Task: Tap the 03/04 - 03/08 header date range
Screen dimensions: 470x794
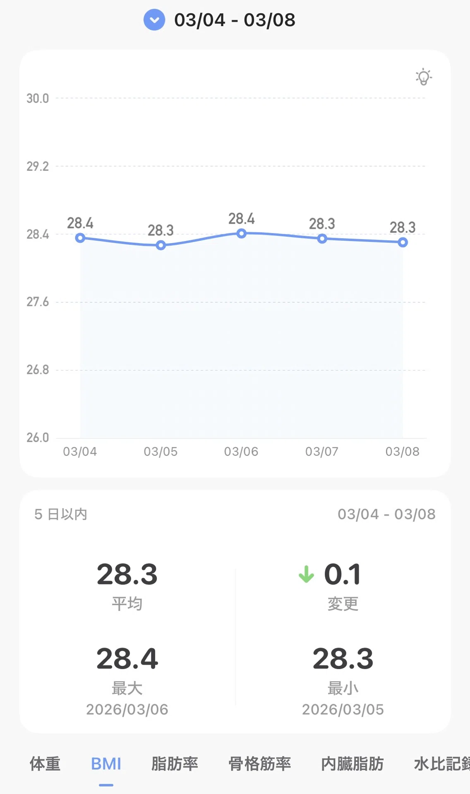Action: [235, 20]
